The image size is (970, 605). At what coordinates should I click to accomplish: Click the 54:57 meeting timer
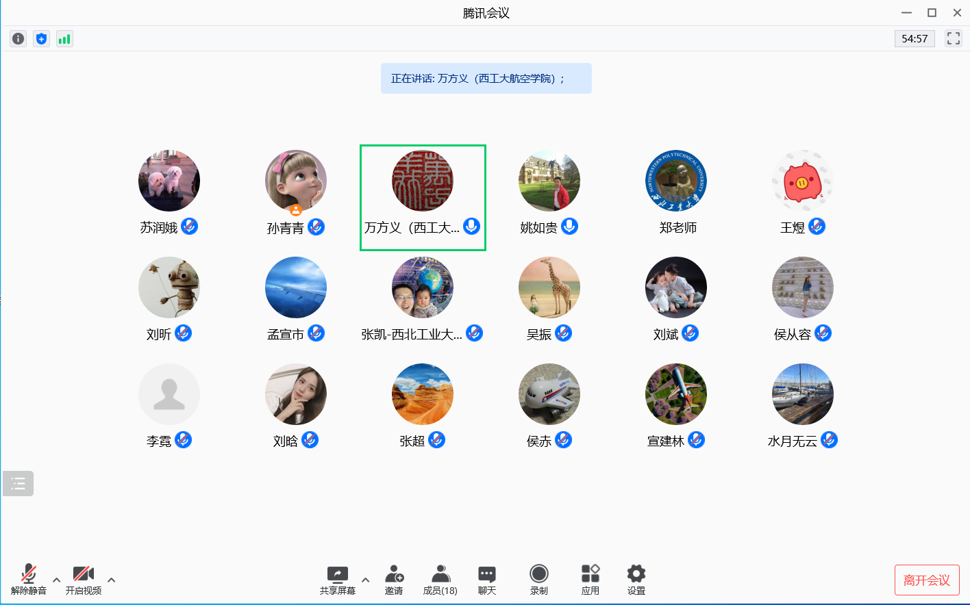pos(915,39)
